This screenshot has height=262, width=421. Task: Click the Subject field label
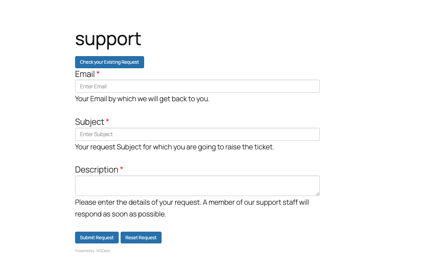[x=90, y=122]
